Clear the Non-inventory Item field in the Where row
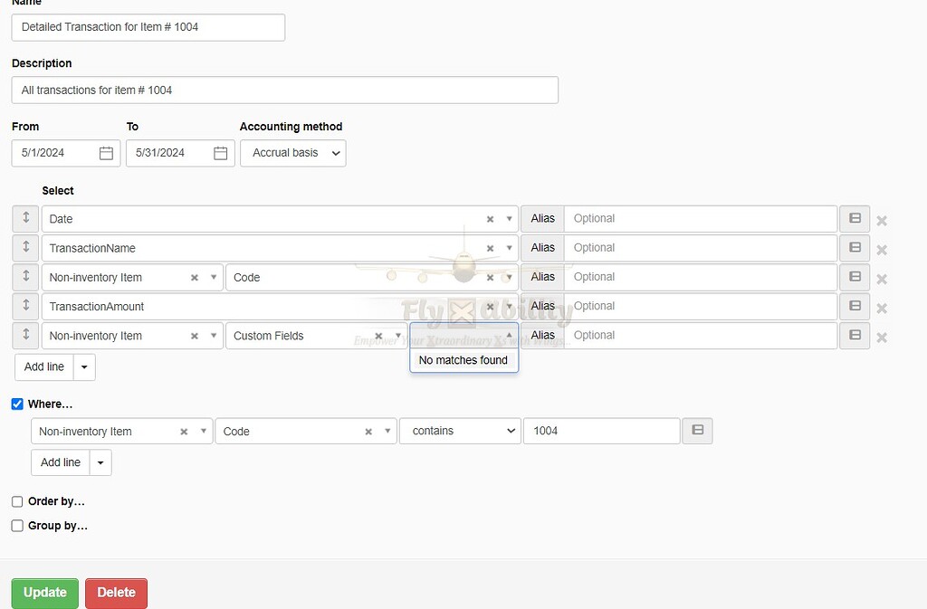 click(184, 431)
